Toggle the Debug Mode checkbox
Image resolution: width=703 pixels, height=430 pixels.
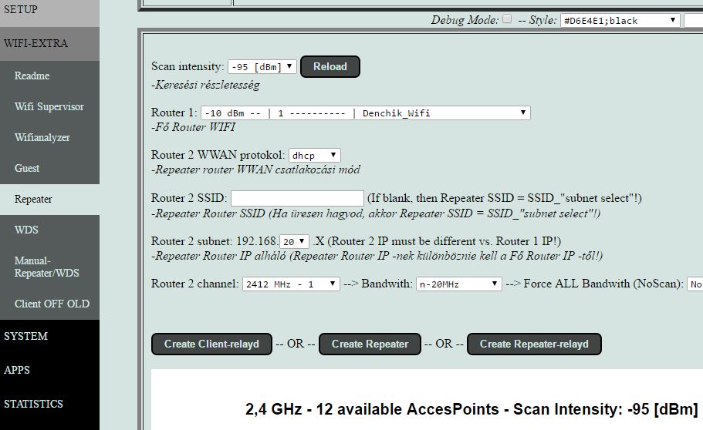click(507, 18)
